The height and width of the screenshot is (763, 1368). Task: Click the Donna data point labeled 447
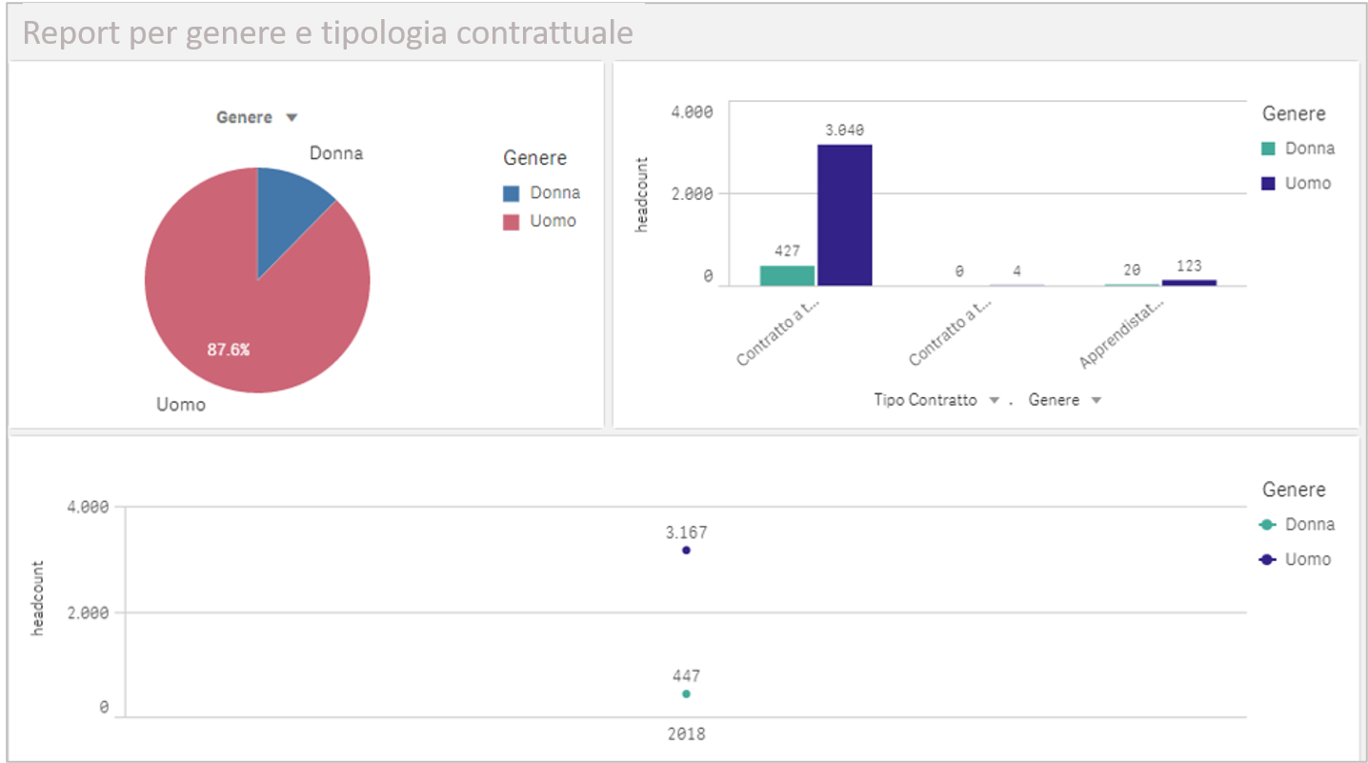click(686, 694)
